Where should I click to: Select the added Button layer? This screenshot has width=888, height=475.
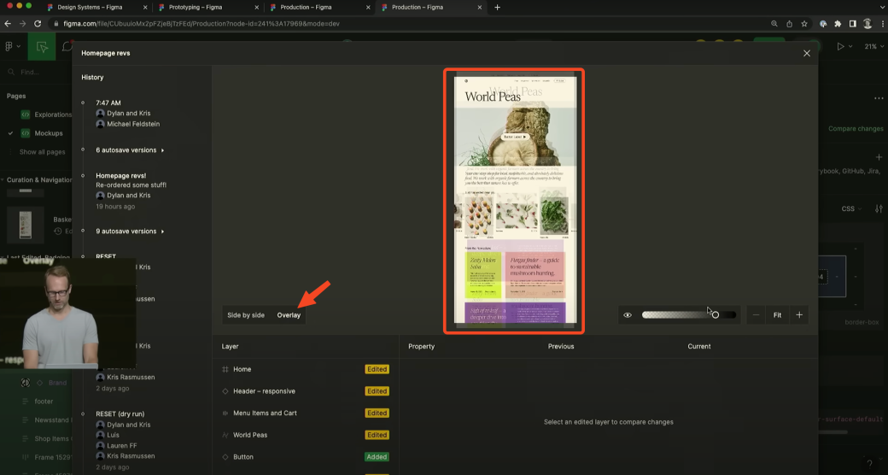pos(243,457)
